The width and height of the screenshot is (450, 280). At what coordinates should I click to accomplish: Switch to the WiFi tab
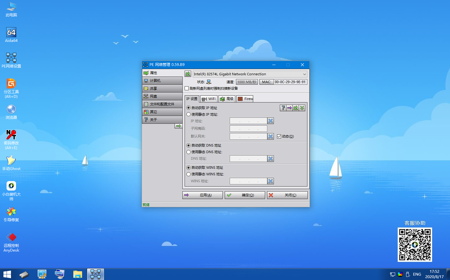[208, 98]
